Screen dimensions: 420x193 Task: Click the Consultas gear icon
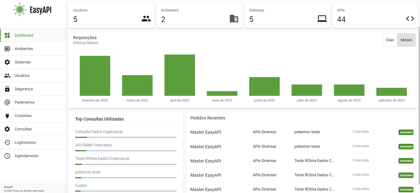tap(7, 129)
